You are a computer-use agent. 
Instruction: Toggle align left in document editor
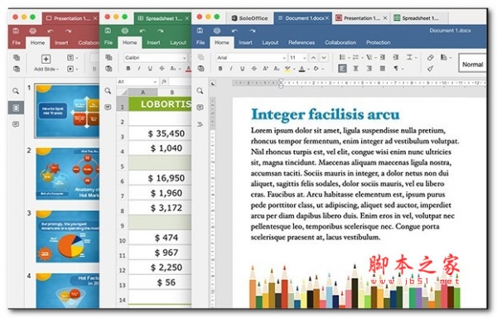[x=342, y=69]
